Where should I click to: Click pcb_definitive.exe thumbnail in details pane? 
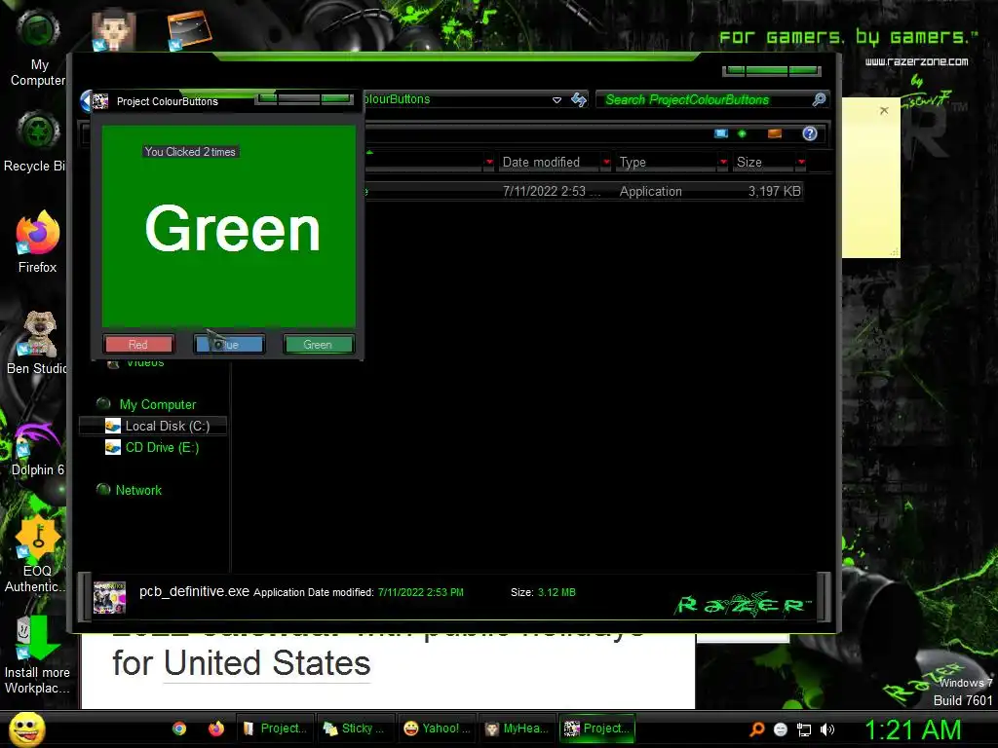(109, 597)
